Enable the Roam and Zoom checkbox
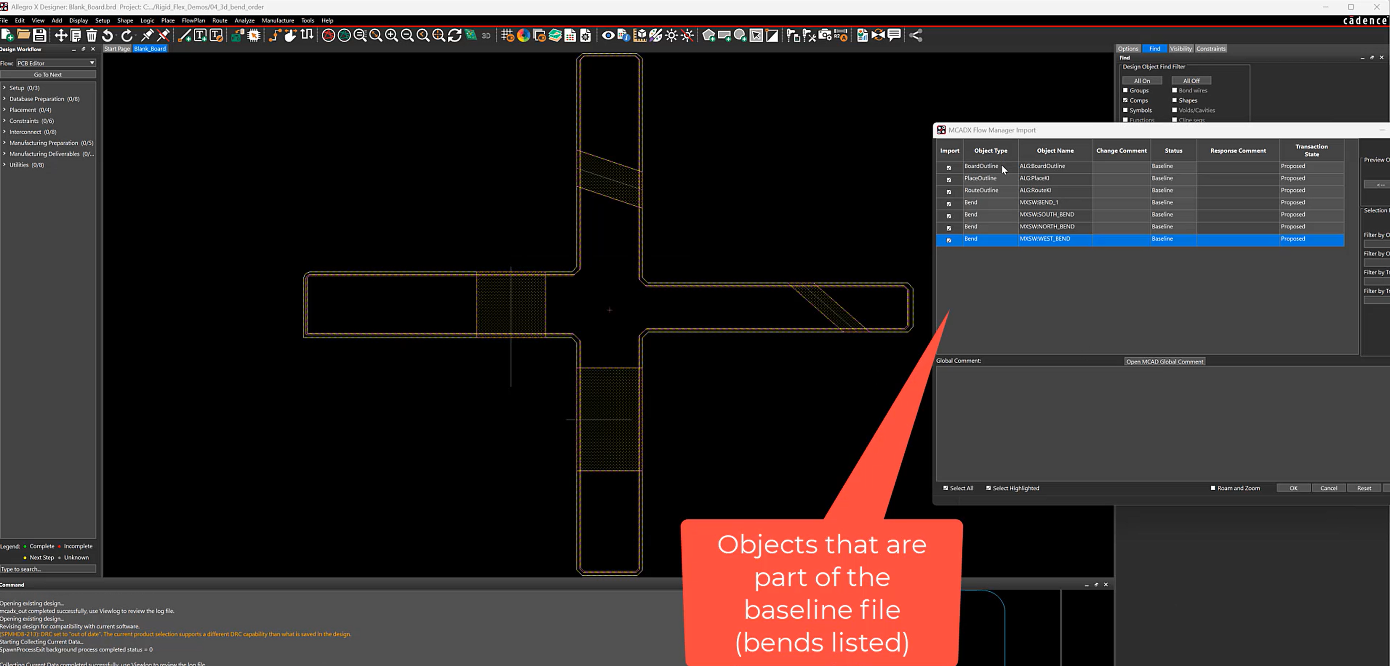 (x=1213, y=488)
